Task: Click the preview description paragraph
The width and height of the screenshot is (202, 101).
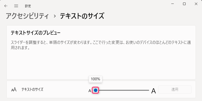Action: click(101, 45)
